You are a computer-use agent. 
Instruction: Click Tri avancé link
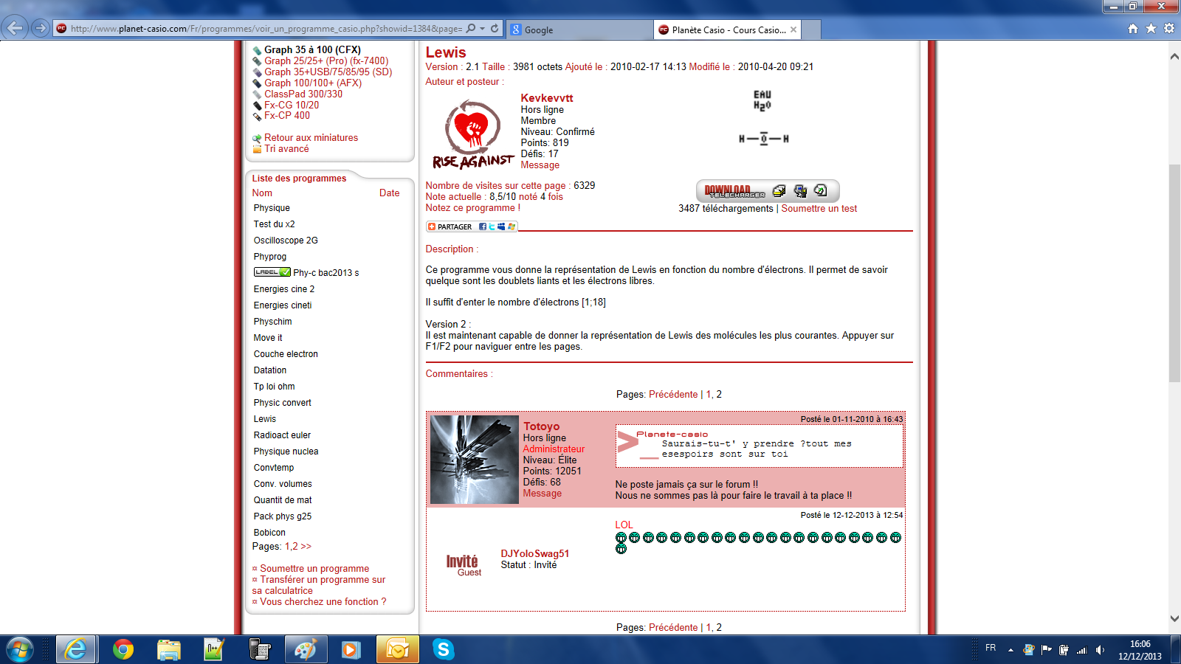(286, 149)
